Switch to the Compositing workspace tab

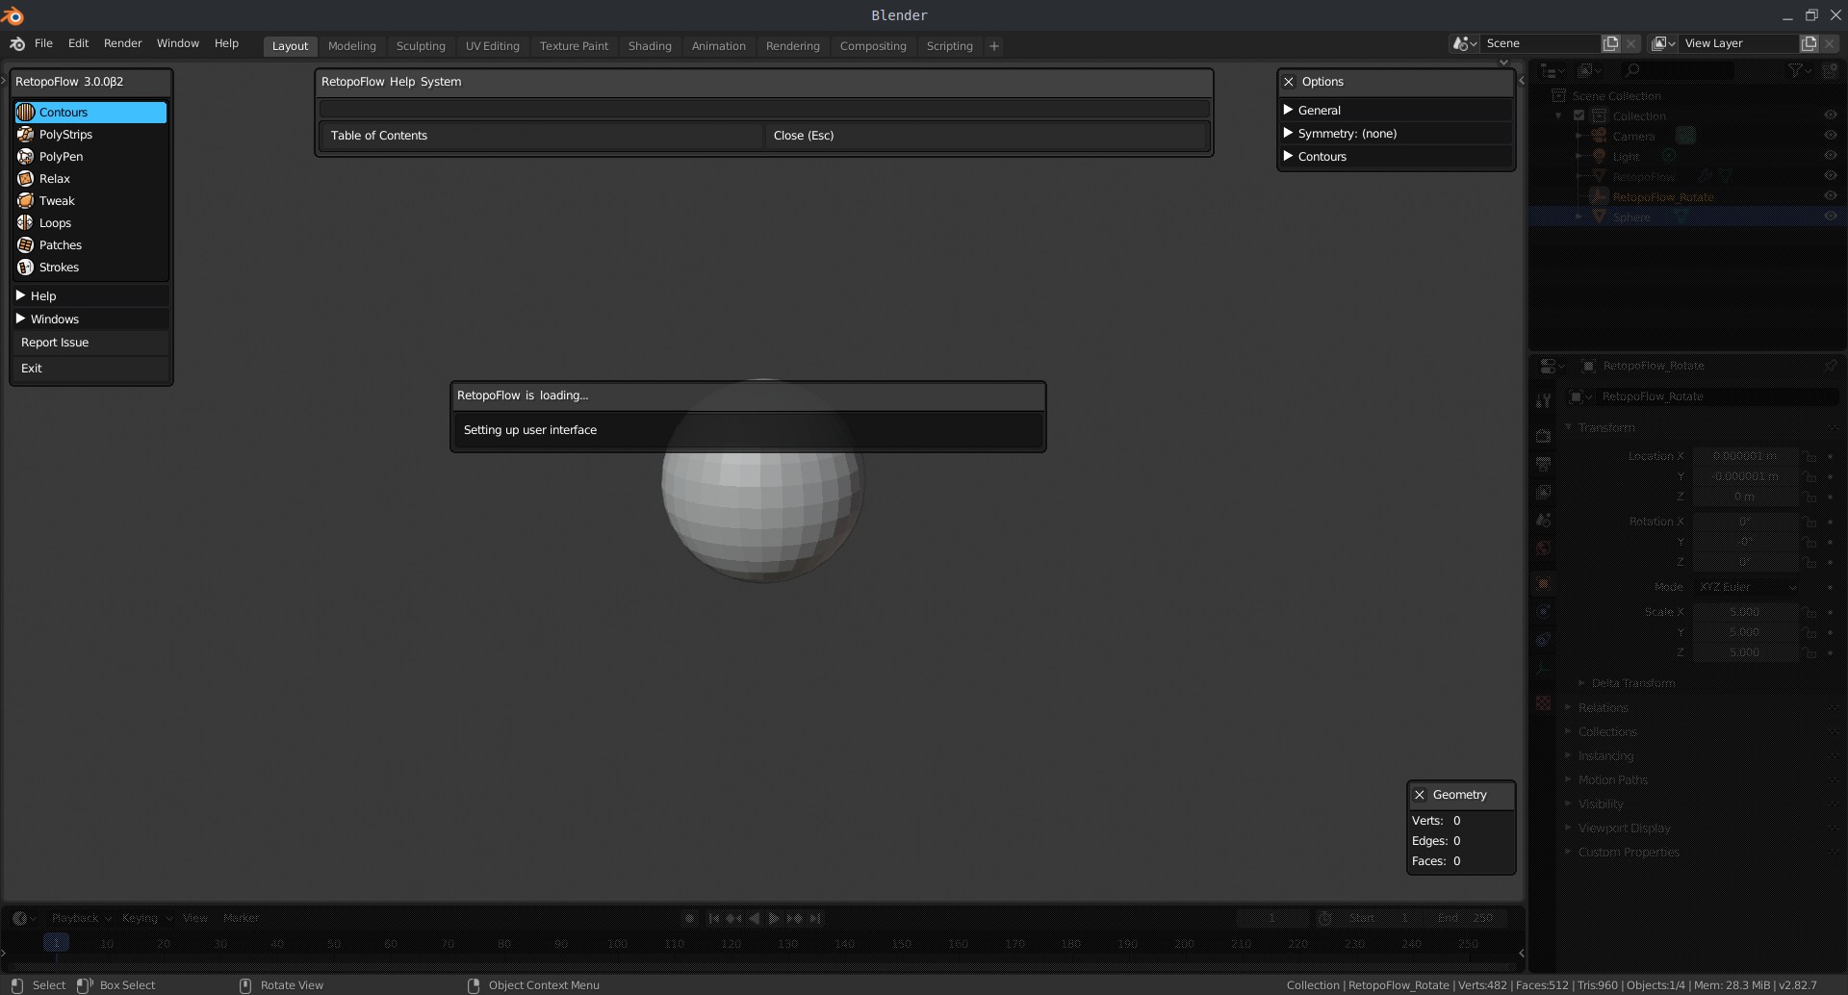[873, 46]
